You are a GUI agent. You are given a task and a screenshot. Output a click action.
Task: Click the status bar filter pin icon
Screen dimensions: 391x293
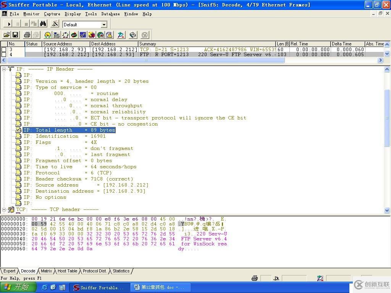pos(320,278)
